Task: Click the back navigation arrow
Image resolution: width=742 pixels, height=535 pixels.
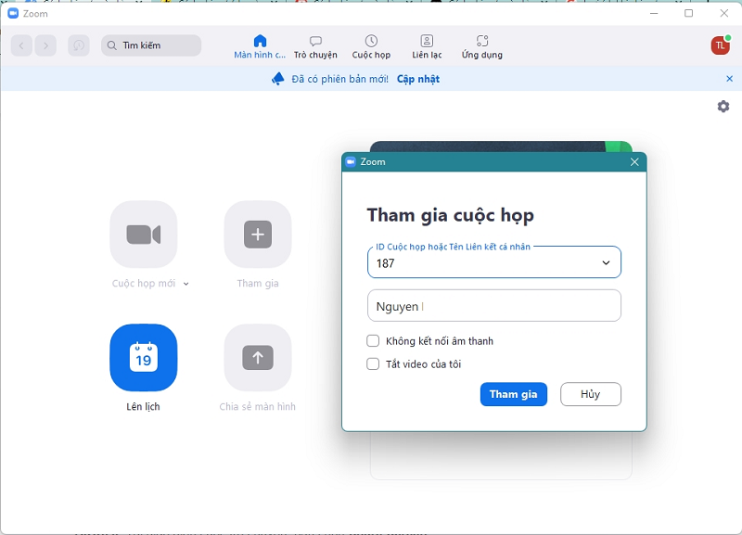Action: 22,45
